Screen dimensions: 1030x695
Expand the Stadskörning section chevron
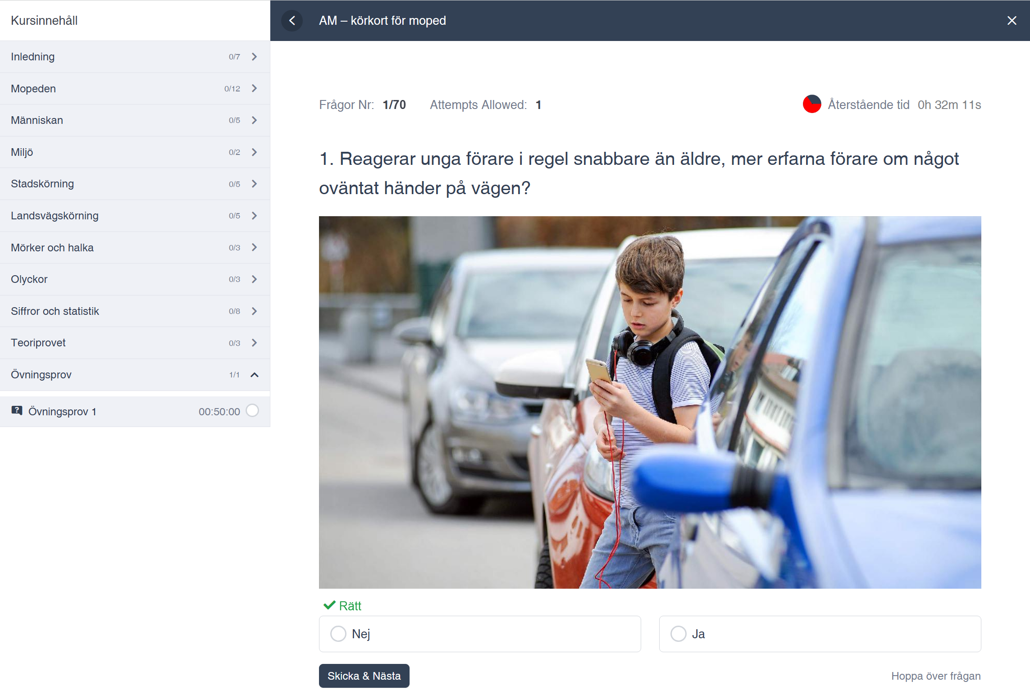click(x=255, y=184)
